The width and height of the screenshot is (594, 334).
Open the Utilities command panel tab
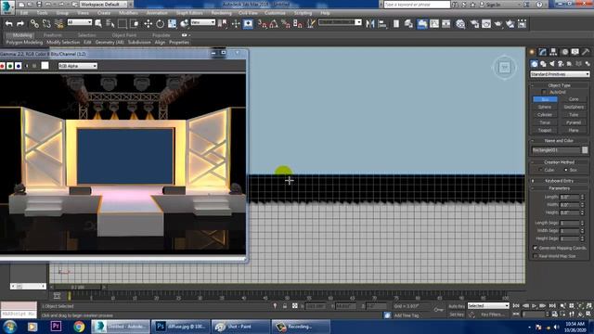(x=586, y=52)
